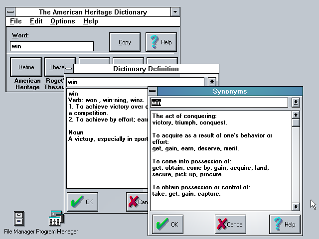The width and height of the screenshot is (319, 239).
Task: Expand Dictionary Definition word dropdown arrow
Action: pyautogui.click(x=212, y=82)
